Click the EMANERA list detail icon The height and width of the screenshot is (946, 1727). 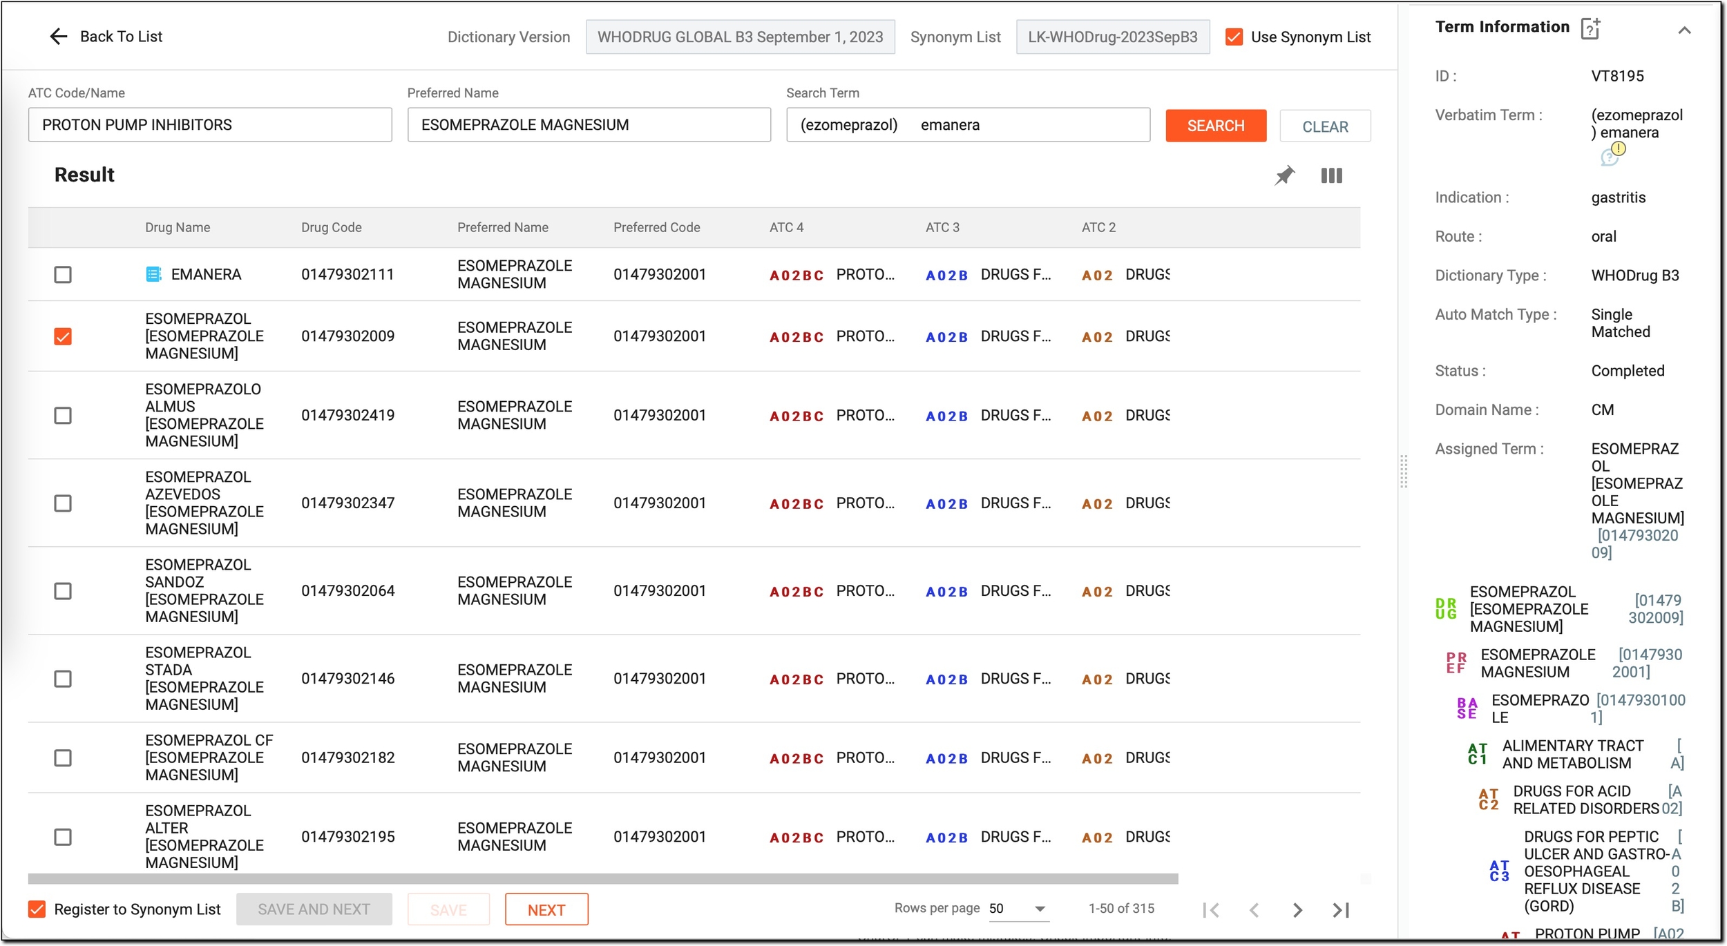pyautogui.click(x=153, y=274)
